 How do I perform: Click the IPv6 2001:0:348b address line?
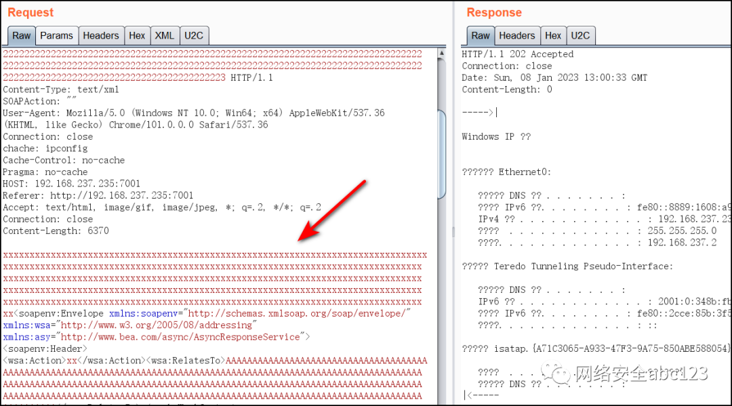coord(604,302)
